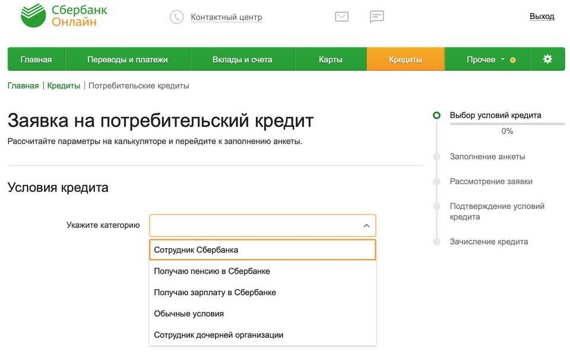
Task: Open the envelope messages icon
Action: (341, 17)
